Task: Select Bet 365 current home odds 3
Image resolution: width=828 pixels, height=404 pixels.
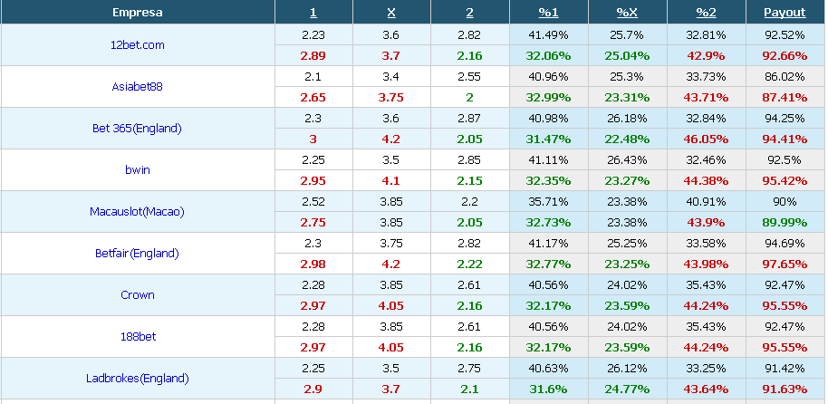Action: tap(313, 139)
